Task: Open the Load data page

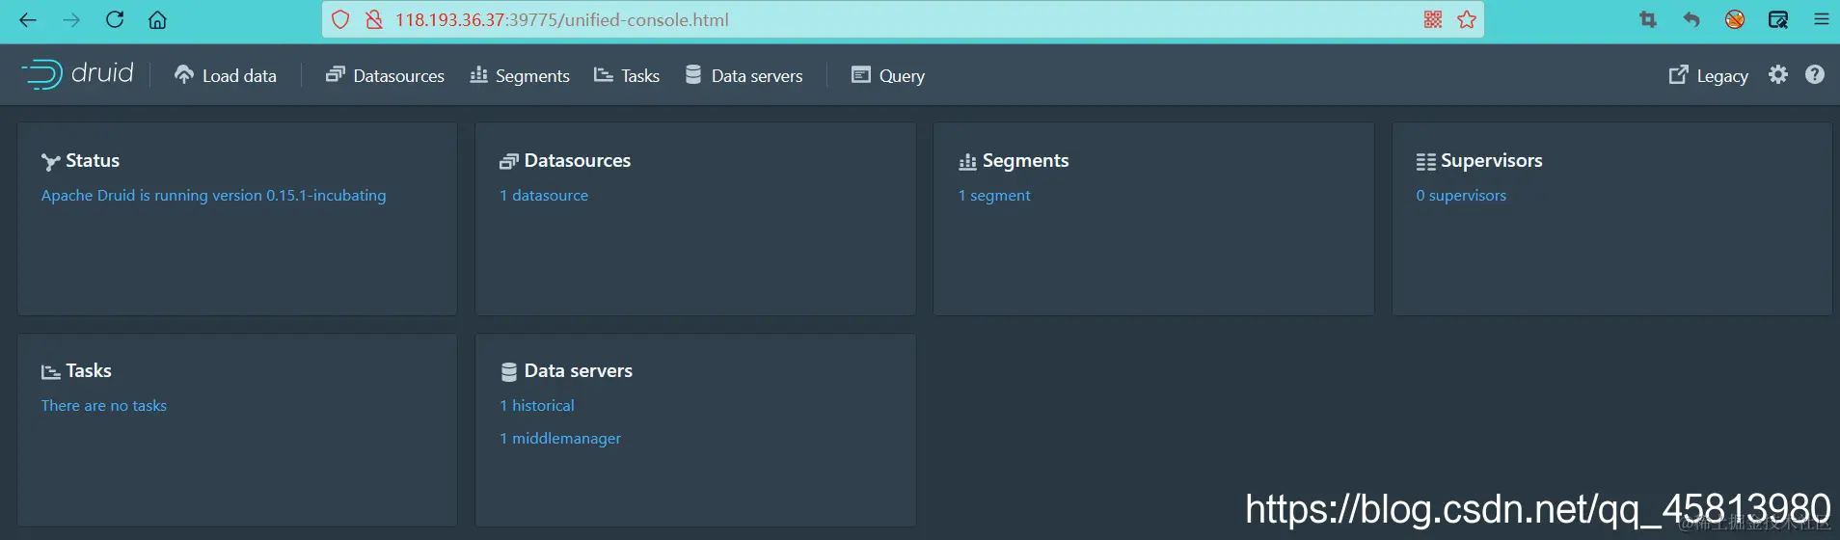Action: [x=225, y=75]
